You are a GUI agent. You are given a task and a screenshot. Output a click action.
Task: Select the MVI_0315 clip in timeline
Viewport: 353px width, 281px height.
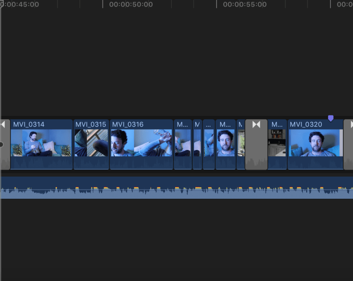[x=91, y=143]
